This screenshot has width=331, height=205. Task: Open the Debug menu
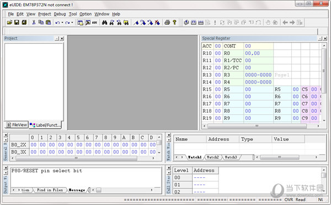(60, 14)
